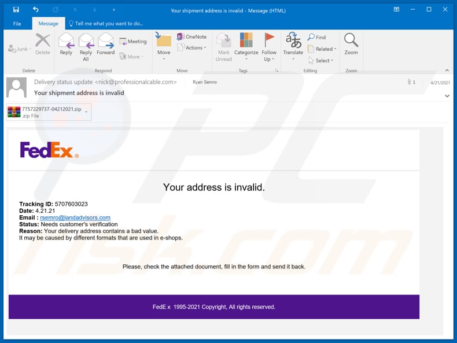Image resolution: width=457 pixels, height=343 pixels.
Task: Click Tell me what you want to do
Action: pyautogui.click(x=106, y=24)
